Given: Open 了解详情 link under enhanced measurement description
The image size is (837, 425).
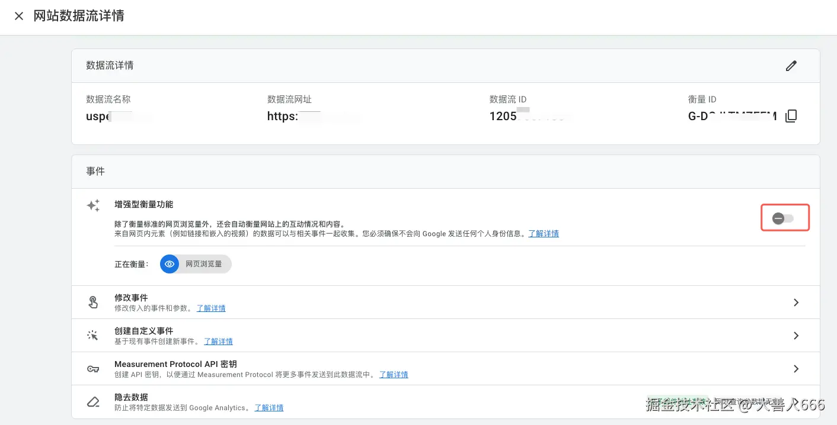Looking at the screenshot, I should click(544, 234).
